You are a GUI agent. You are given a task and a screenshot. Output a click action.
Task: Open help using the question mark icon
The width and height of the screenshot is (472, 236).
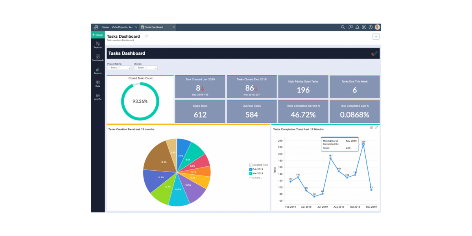tap(370, 27)
